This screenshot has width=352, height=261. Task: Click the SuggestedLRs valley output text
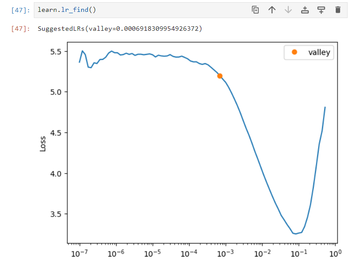pos(120,29)
